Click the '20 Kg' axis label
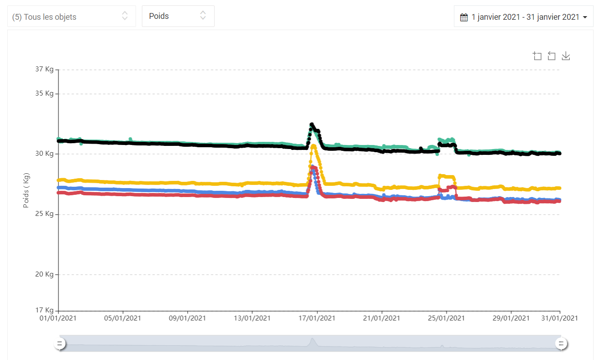Screen dimensions: 594x360 click(44, 274)
